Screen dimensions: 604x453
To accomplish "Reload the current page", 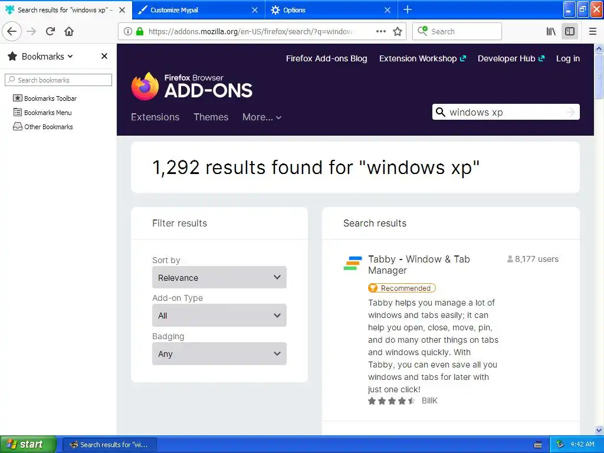I will tap(51, 31).
